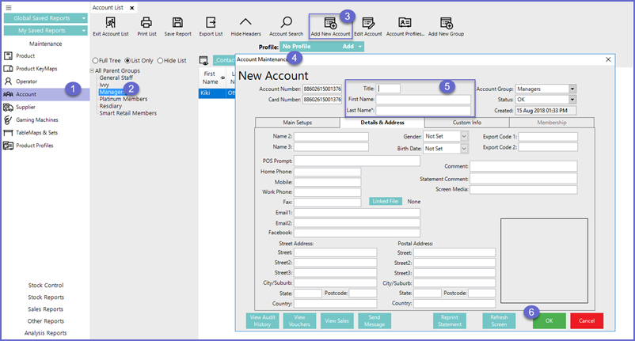The image size is (635, 341).
Task: Click the Save Report icon
Action: (x=178, y=23)
